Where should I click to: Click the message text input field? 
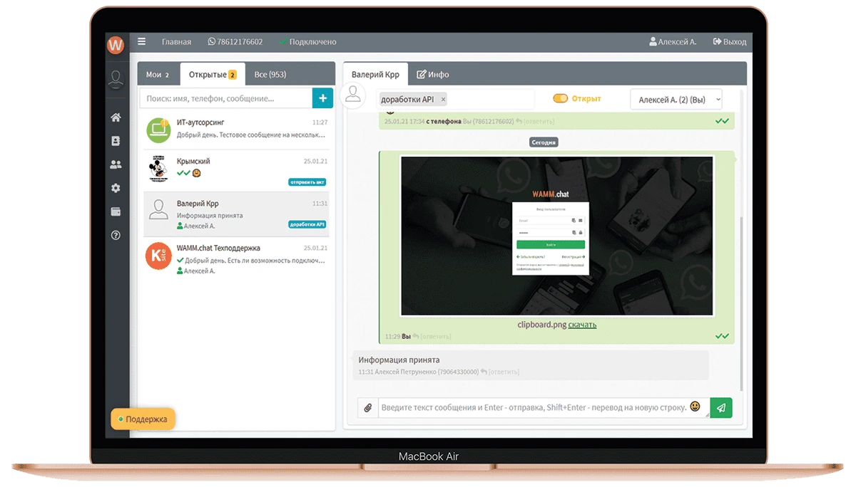(x=544, y=408)
